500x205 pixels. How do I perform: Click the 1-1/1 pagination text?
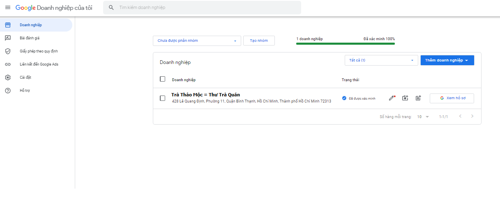pos(443,117)
